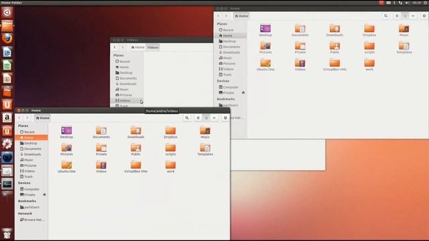Go back in front Home window

coord(19,118)
